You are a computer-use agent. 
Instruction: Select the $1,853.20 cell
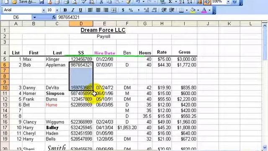127,128
